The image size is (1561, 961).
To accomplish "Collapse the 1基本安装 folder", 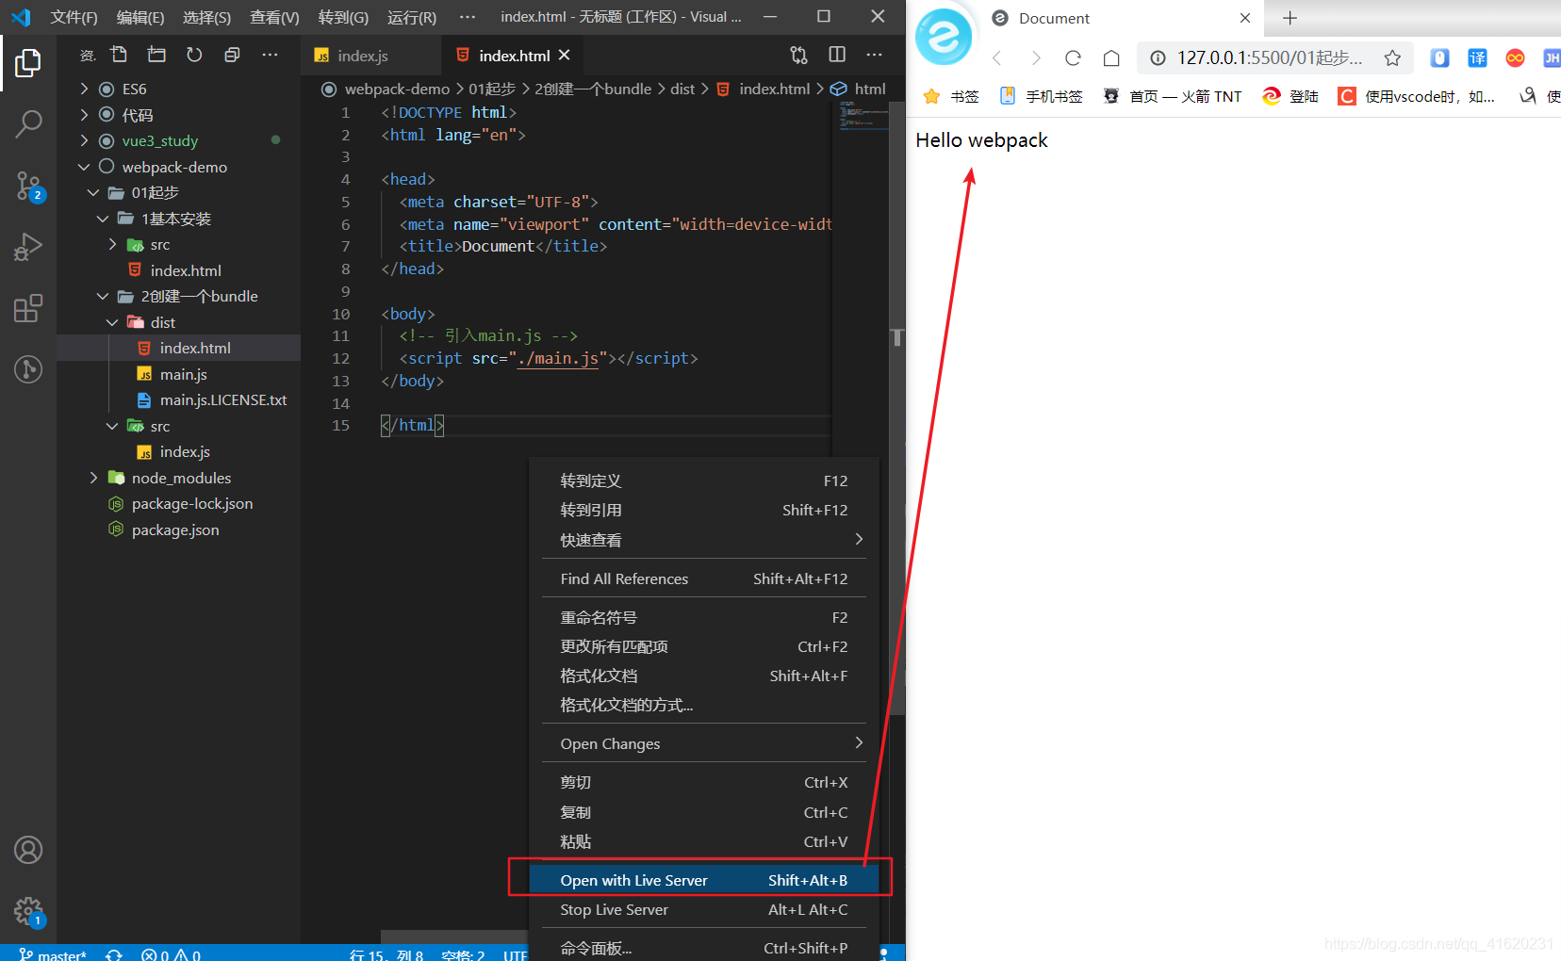I will (103, 219).
